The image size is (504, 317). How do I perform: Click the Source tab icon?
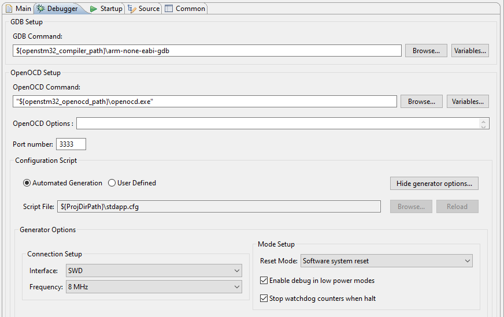pyautogui.click(x=132, y=9)
